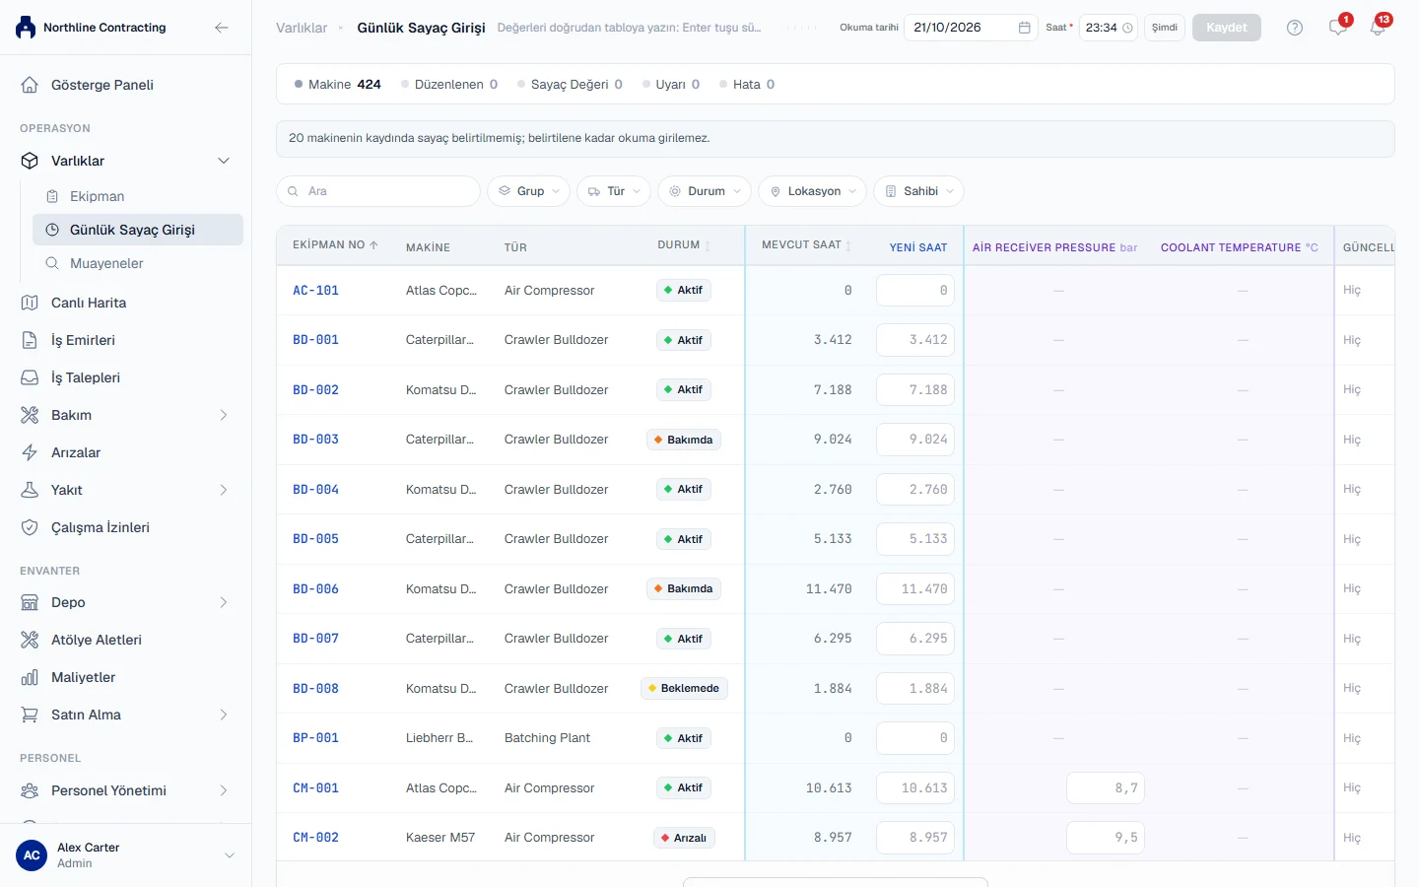Click the Alex Carter avatar
This screenshot has height=887, width=1419.
[32, 855]
